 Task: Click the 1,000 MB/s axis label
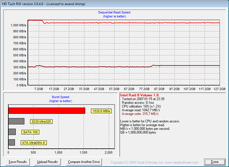tap(18, 25)
